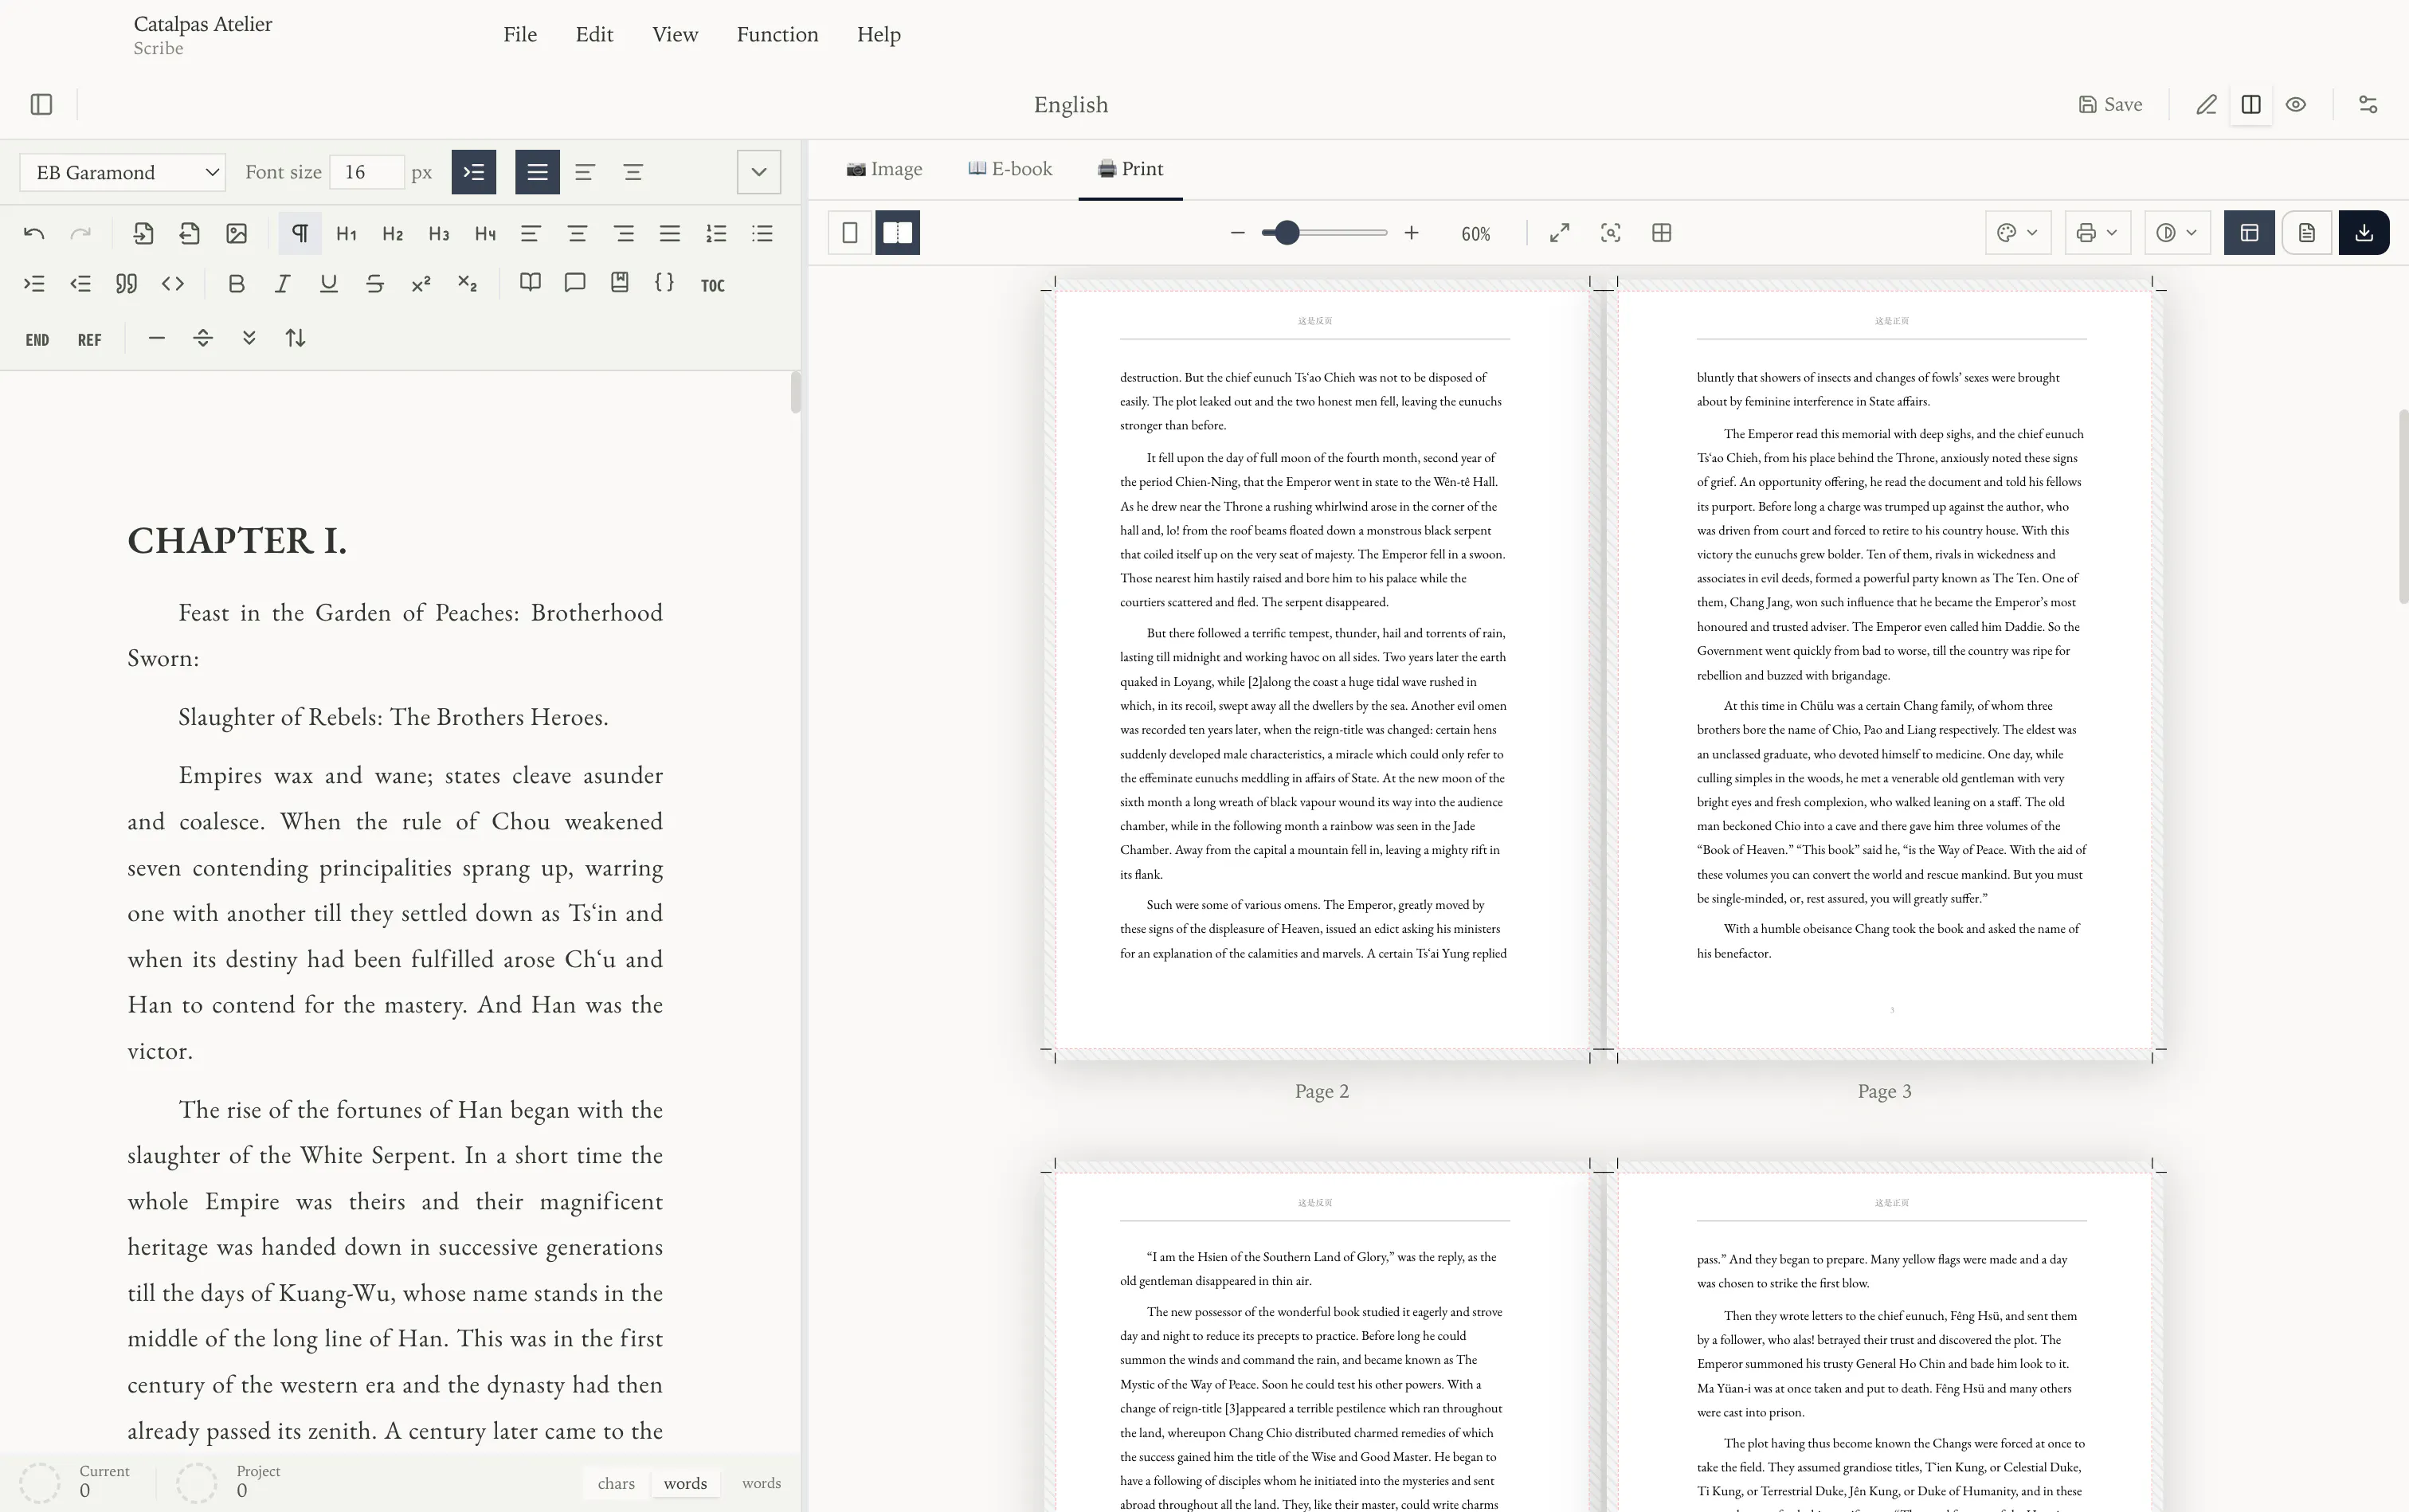Open the Function menu
Viewport: 2409px width, 1512px height.
(777, 34)
